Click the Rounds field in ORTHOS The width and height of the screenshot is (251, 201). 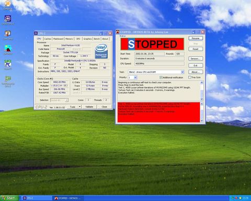click(180, 54)
